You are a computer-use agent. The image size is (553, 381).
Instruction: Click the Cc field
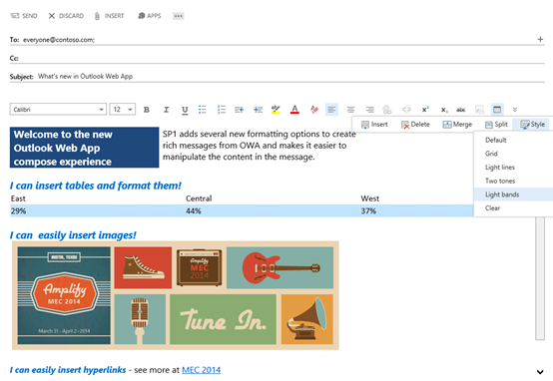[276, 58]
